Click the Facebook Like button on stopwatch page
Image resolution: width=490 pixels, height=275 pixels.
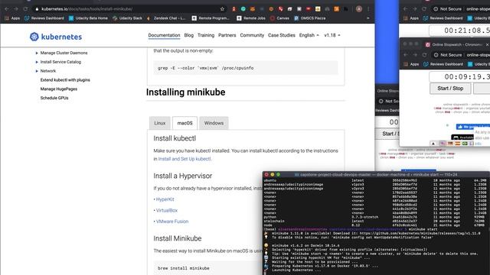click(x=473, y=127)
